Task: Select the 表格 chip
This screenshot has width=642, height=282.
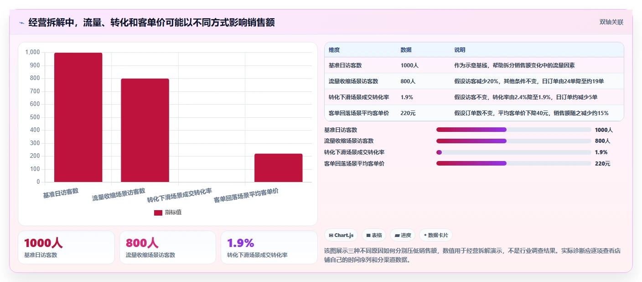Action: pyautogui.click(x=374, y=235)
